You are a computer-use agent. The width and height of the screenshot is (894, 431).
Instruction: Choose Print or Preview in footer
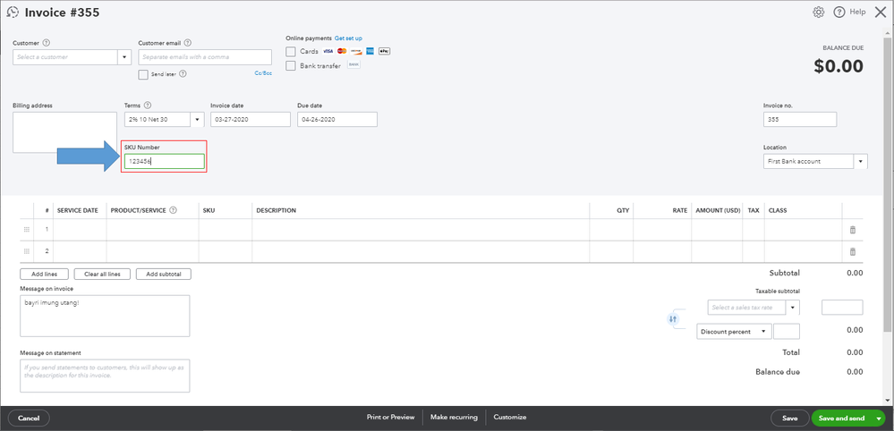click(390, 418)
